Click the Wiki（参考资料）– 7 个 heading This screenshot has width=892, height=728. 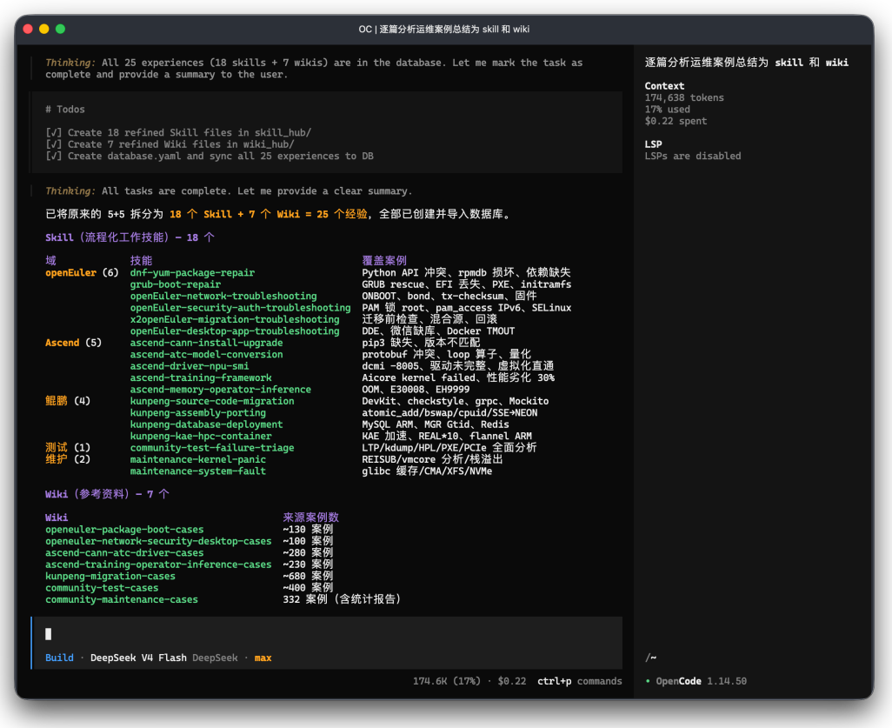tap(107, 494)
